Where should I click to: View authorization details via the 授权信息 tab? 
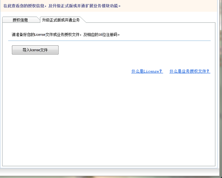coord(20,20)
